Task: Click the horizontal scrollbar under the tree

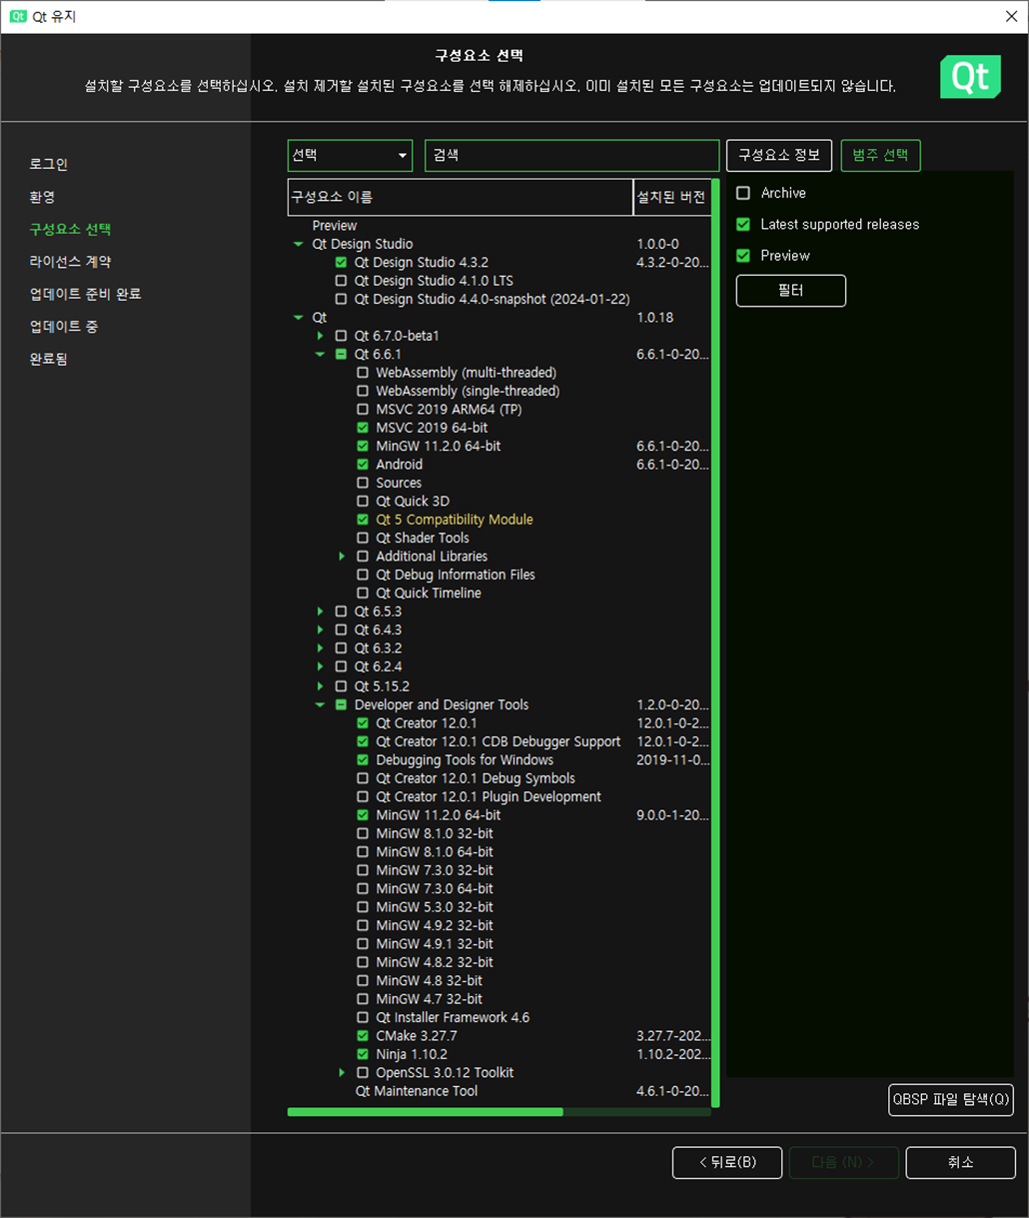Action: (x=425, y=1111)
